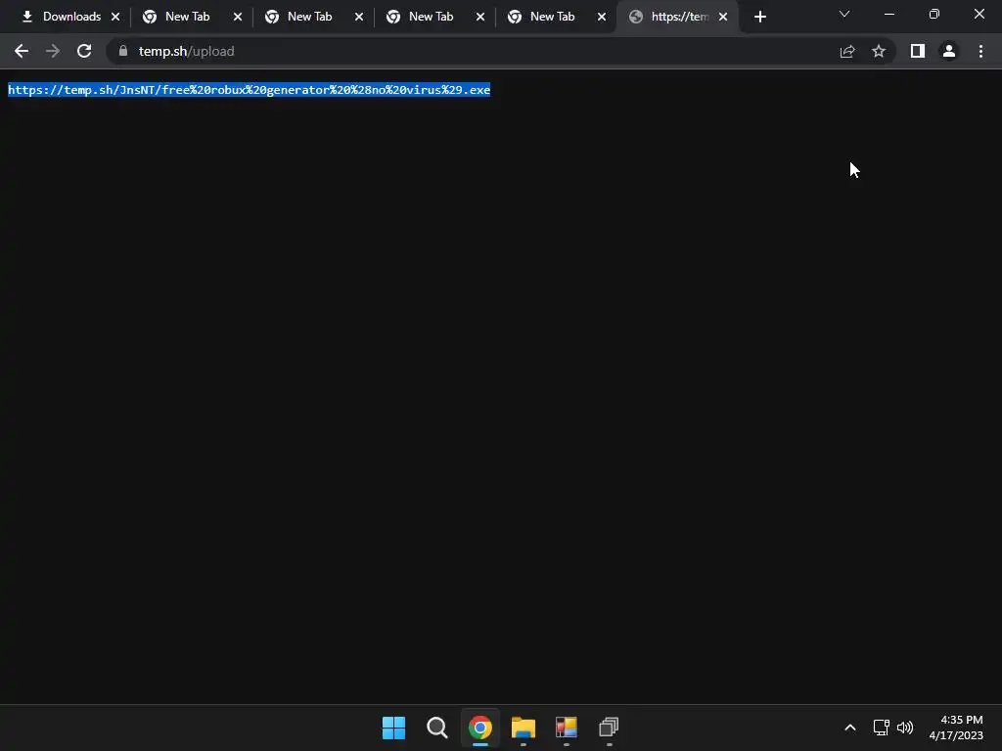1002x751 pixels.
Task: Open the Chrome three-dot menu
Action: pos(980,51)
